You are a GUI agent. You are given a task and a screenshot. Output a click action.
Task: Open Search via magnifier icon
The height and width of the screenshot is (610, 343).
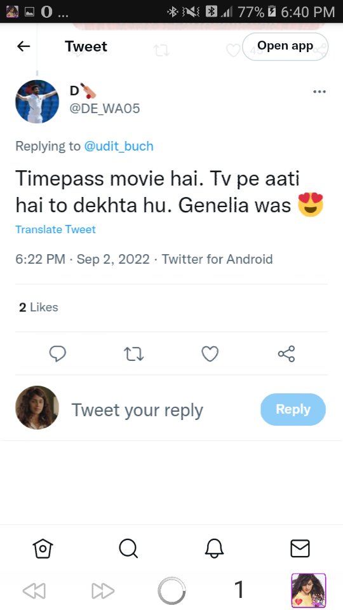pos(128,548)
